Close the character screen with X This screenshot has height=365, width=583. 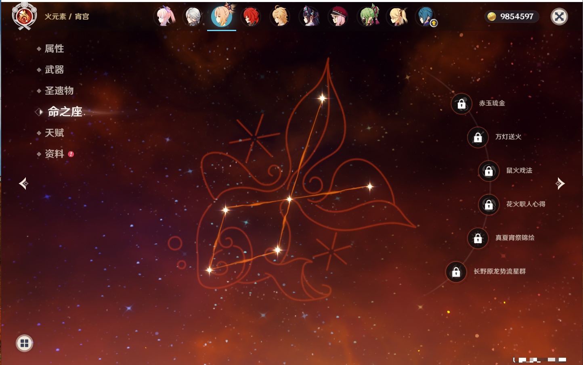pos(559,17)
